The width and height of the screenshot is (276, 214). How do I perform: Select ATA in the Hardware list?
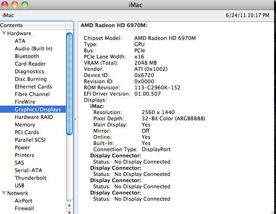(x=20, y=41)
